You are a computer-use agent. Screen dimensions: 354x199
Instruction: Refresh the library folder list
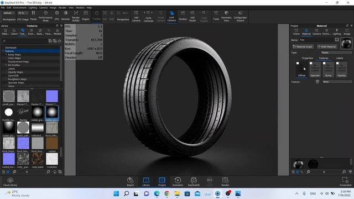pos(60,41)
